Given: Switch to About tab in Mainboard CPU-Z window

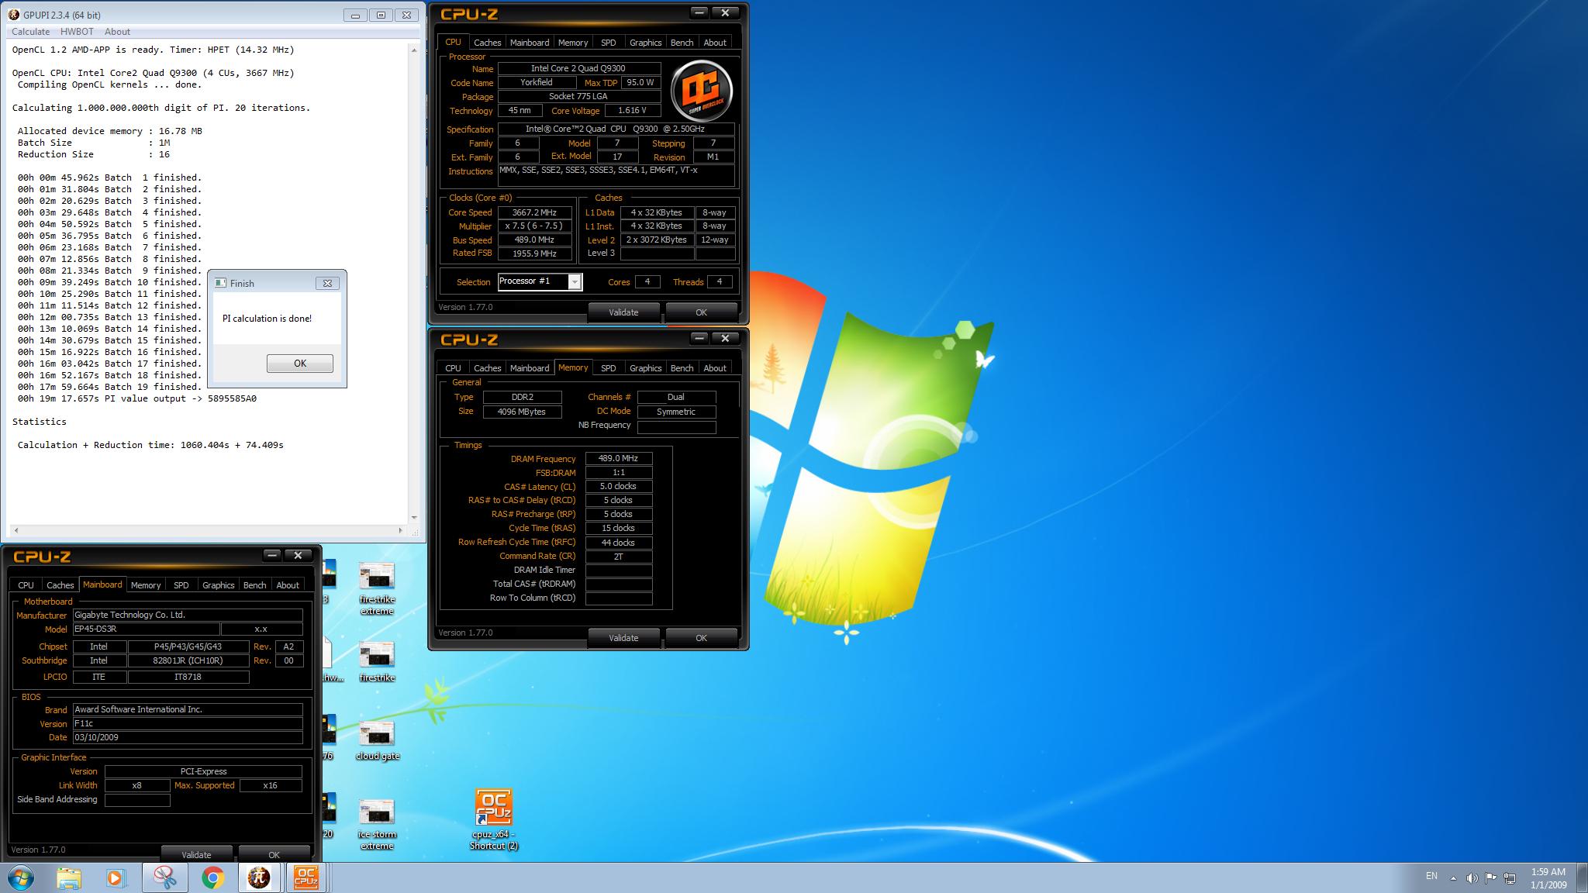Looking at the screenshot, I should 288,585.
